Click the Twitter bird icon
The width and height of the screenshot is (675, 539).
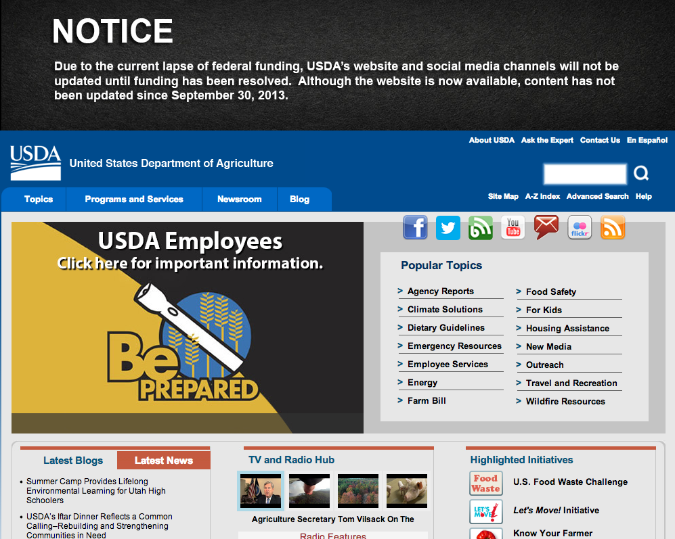[x=448, y=228]
